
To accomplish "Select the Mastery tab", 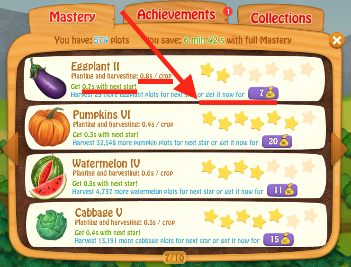I will point(72,17).
